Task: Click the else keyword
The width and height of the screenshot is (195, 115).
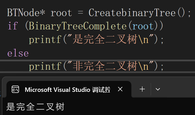Action: click(18, 53)
